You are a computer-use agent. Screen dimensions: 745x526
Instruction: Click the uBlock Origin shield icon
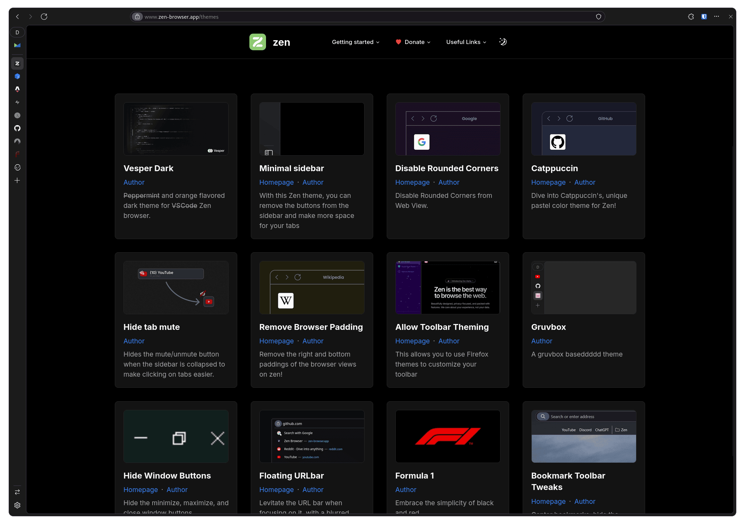[x=704, y=16]
